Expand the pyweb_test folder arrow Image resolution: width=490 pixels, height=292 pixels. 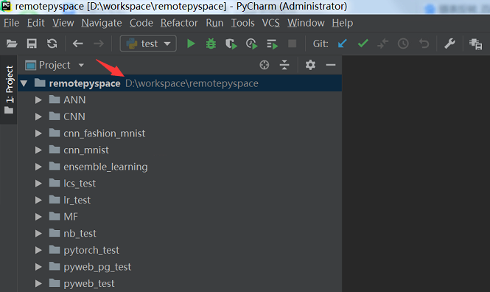pyautogui.click(x=38, y=284)
